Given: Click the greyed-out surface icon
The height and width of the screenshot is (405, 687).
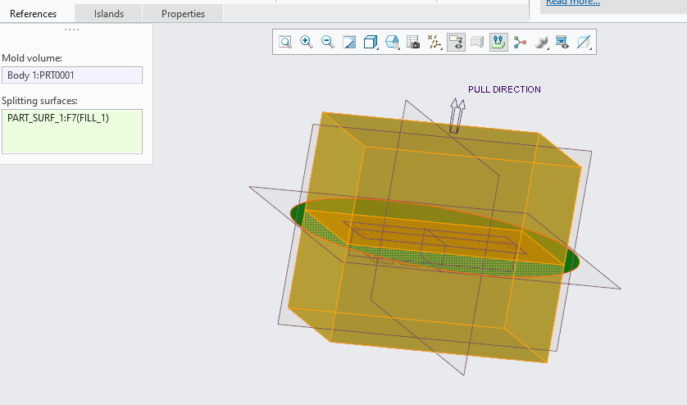Looking at the screenshot, I should [477, 42].
